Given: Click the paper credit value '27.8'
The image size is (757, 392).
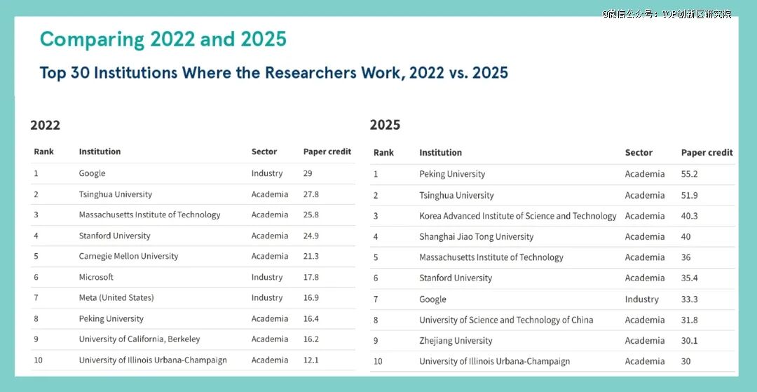Looking at the screenshot, I should [311, 194].
